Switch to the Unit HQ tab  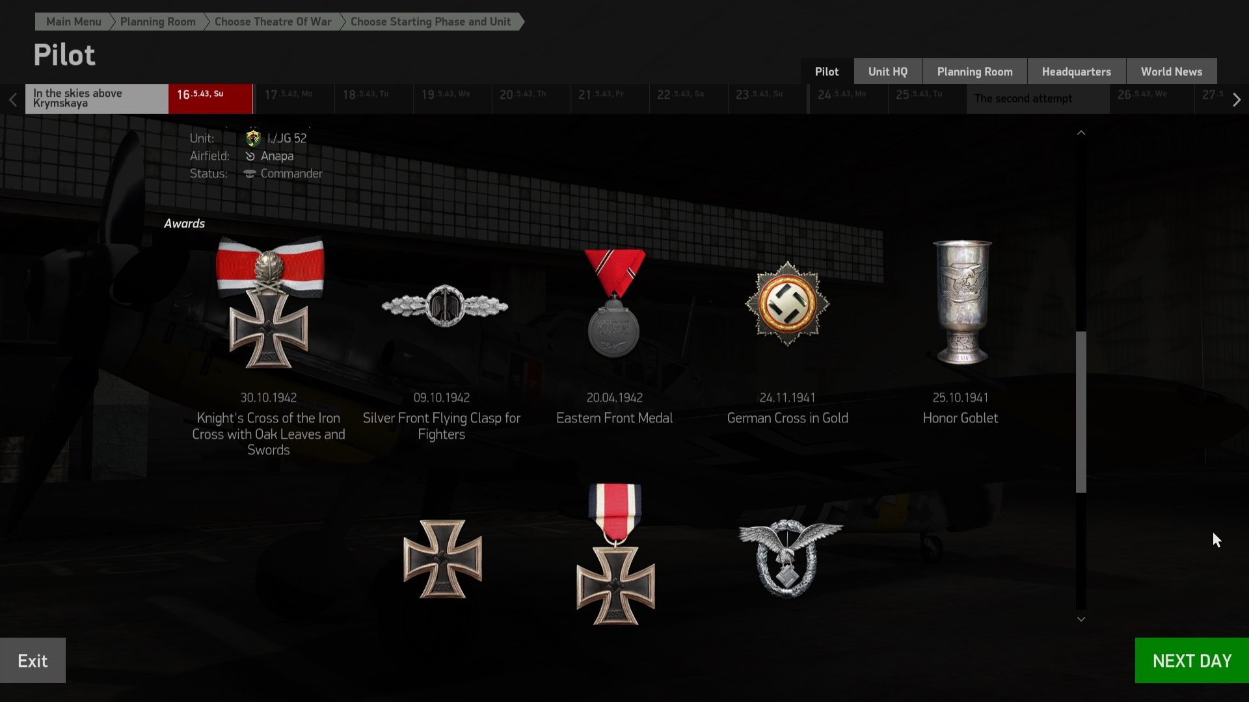point(887,71)
